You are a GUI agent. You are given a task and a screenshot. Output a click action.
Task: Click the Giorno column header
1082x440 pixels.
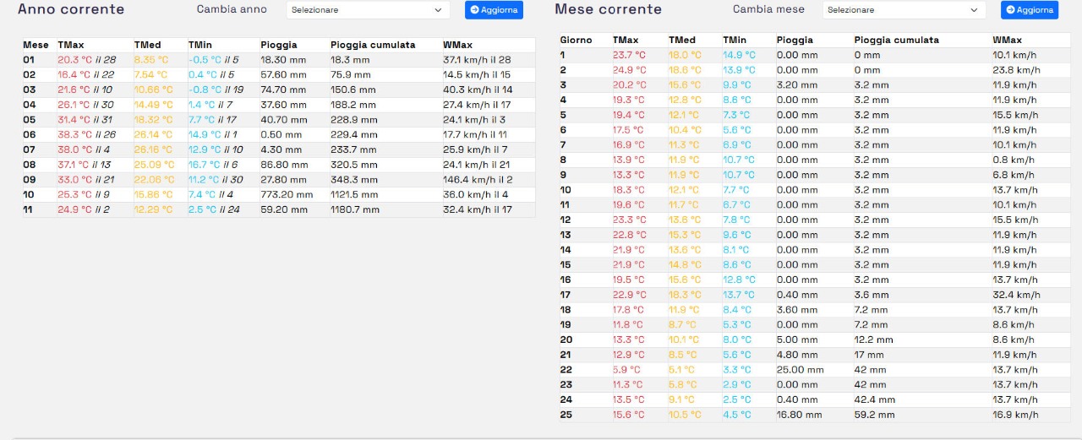click(x=576, y=40)
